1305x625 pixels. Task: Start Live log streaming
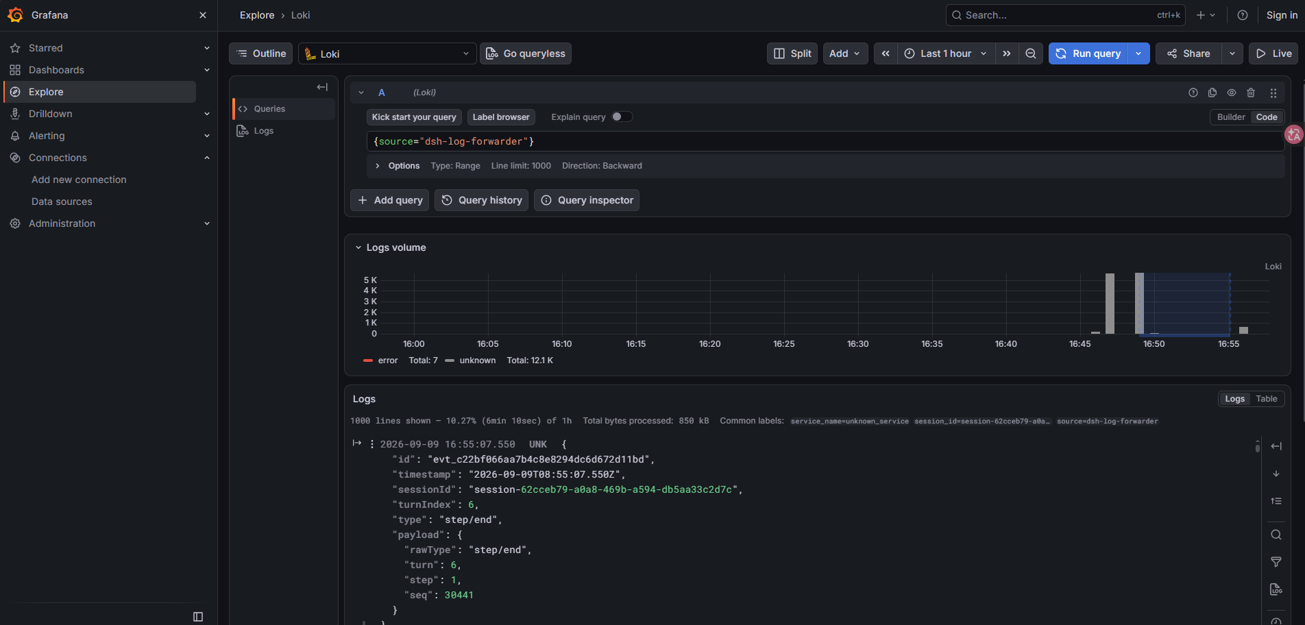(1273, 53)
